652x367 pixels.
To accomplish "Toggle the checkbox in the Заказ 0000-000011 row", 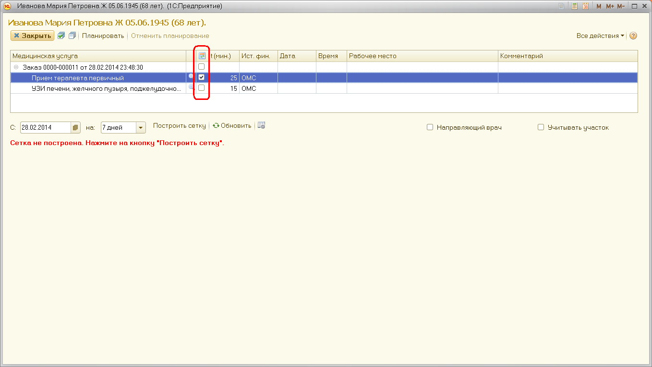I will pyautogui.click(x=202, y=67).
